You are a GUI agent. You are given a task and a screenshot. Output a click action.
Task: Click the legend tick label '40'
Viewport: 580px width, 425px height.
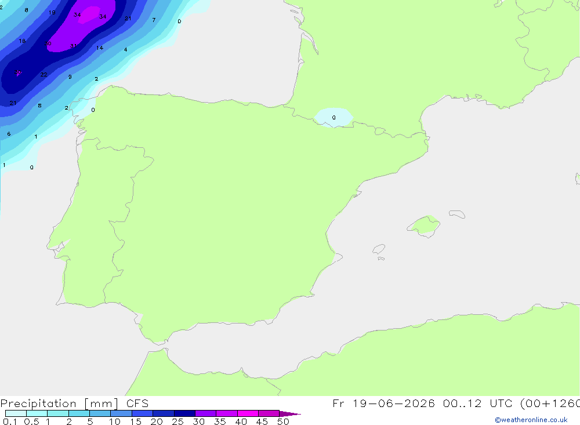241,422
